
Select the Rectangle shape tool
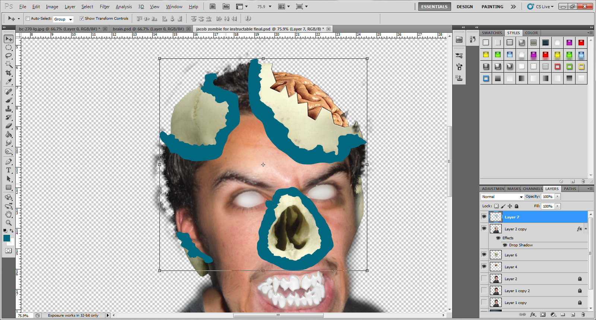pos(9,187)
